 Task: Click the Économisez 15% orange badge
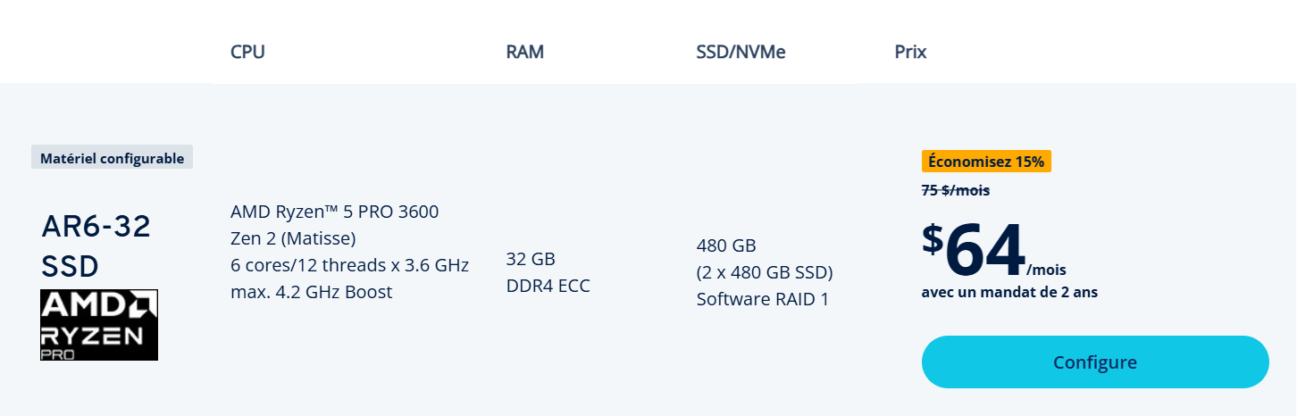pos(986,162)
